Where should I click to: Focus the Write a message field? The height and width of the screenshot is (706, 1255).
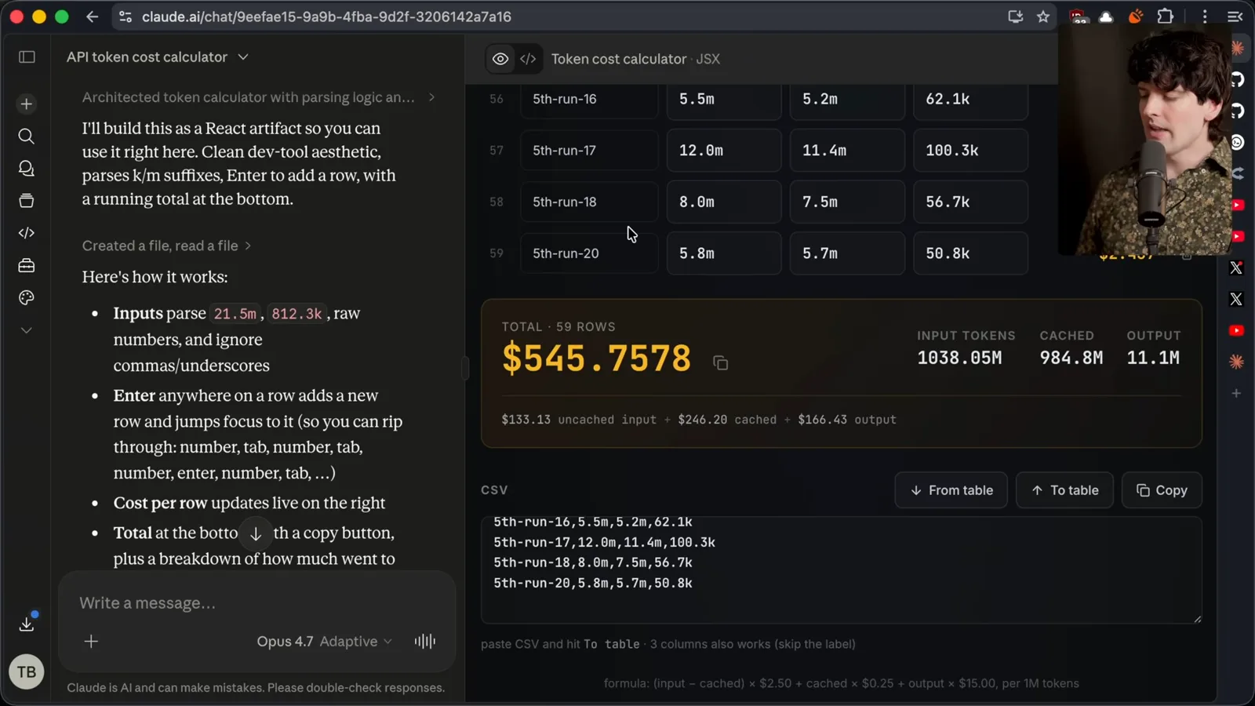(x=256, y=603)
